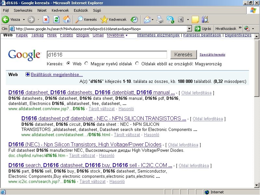
Task: Open the Kedvencek menu
Action: pyautogui.click(x=60, y=10)
